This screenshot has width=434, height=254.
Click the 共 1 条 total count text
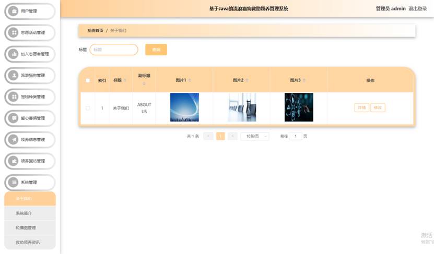point(193,136)
